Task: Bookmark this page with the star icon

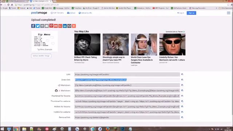Action: click(228, 5)
